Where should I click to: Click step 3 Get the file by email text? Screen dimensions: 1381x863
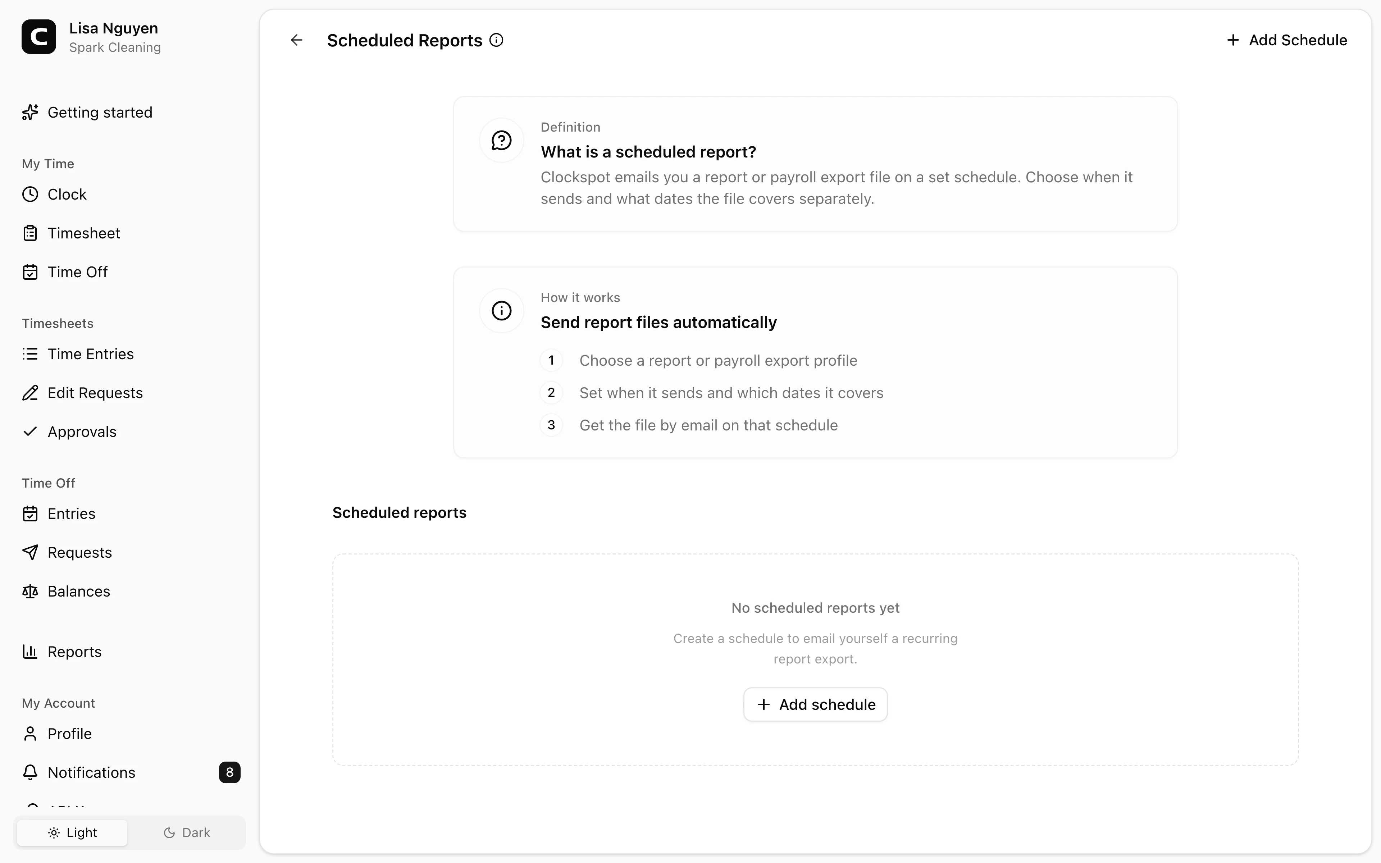(709, 425)
